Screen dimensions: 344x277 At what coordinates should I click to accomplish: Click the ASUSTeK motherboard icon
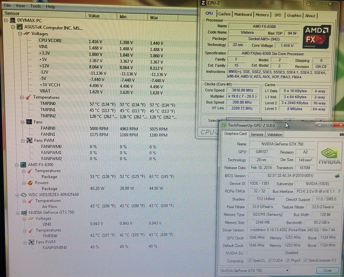(x=20, y=27)
